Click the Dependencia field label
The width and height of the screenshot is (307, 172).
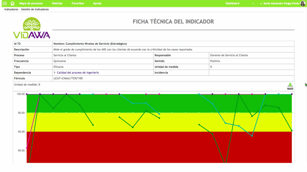[22, 73]
